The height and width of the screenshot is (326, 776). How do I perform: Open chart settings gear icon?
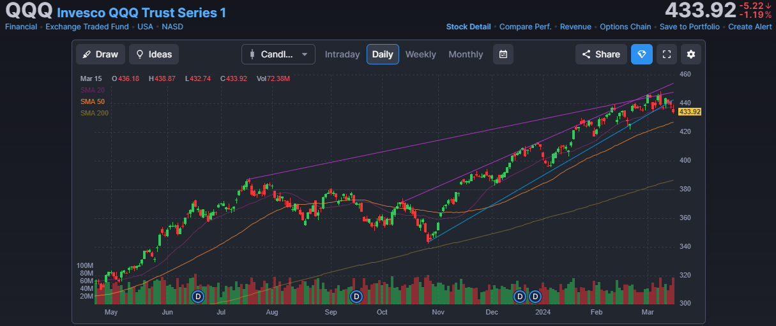(x=690, y=54)
